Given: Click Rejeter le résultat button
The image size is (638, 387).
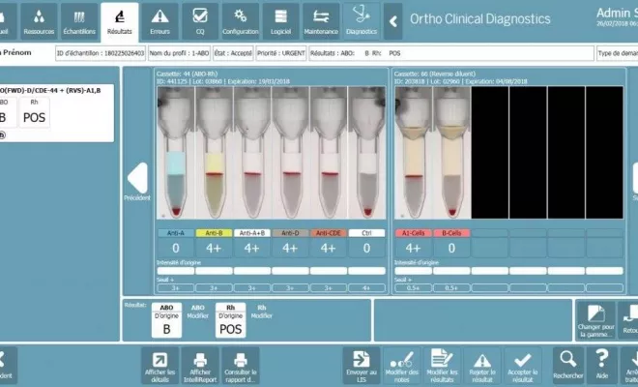Looking at the screenshot, I should click(481, 366).
